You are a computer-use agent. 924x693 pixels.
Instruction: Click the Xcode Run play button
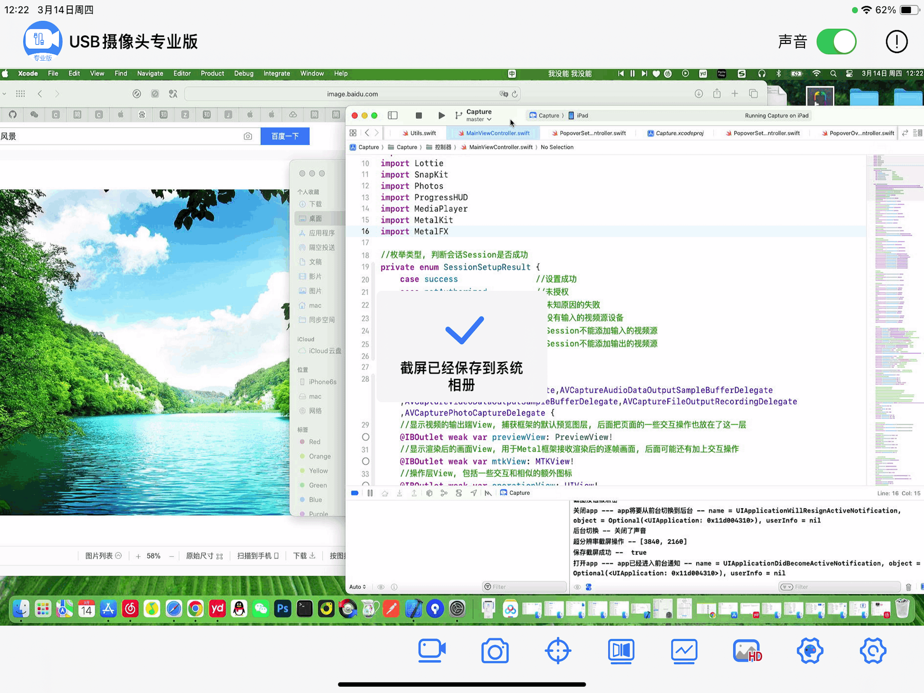click(x=441, y=115)
